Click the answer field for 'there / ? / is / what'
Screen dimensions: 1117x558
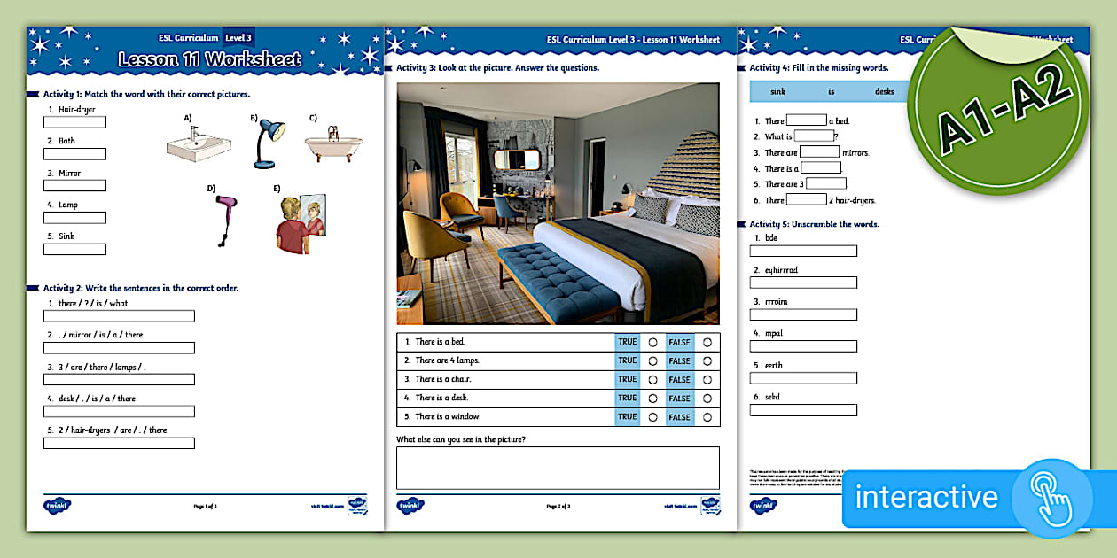(119, 316)
